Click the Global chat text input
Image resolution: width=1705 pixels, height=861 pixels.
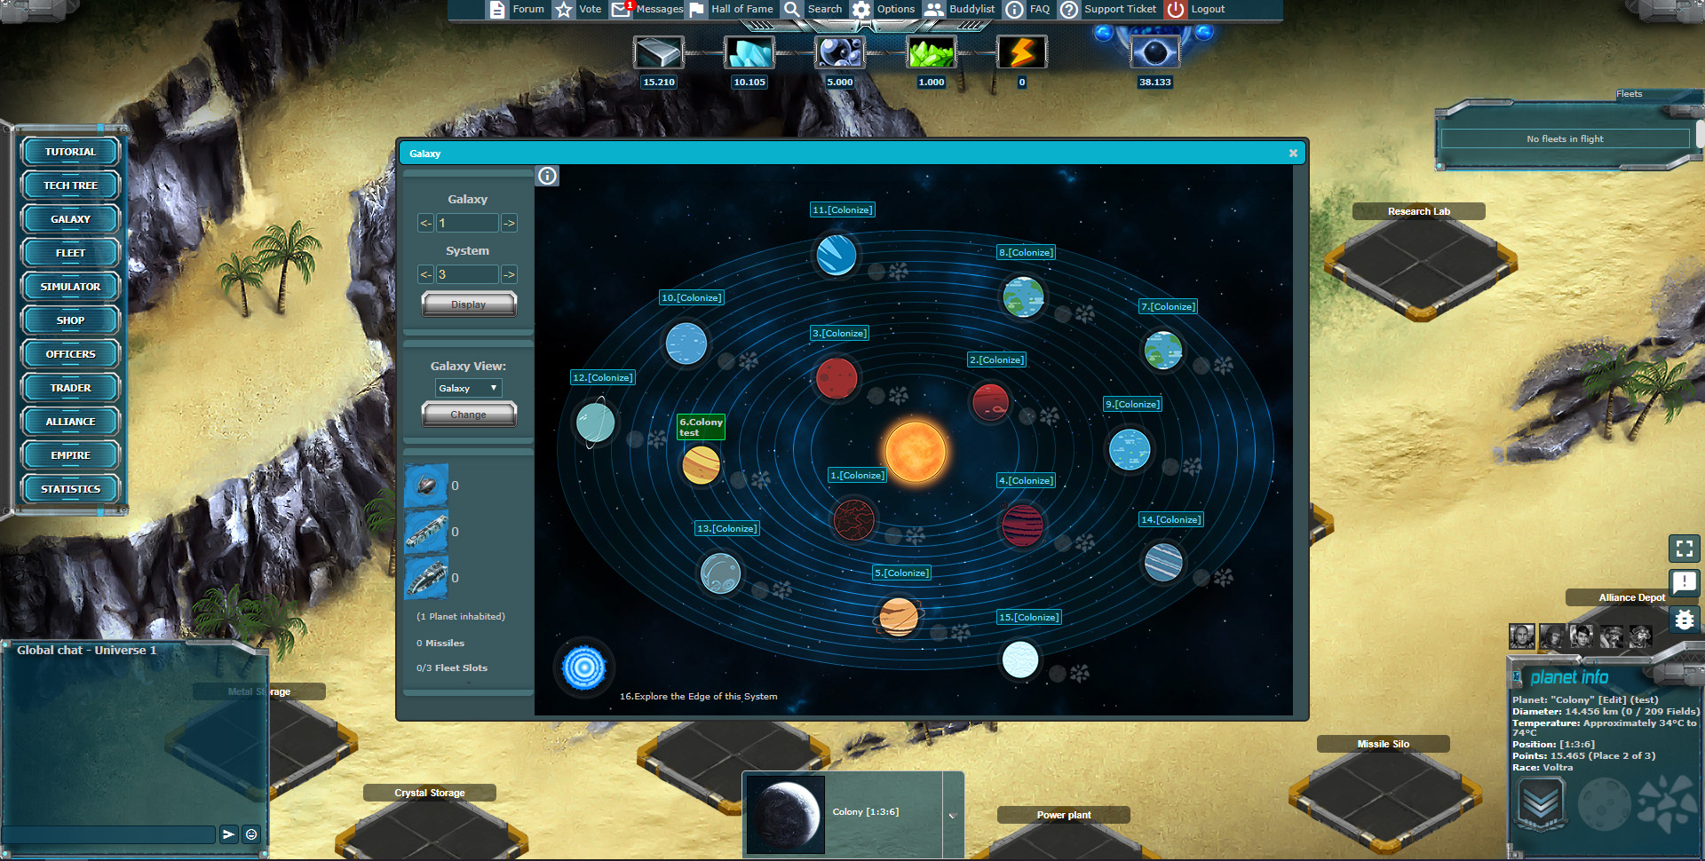108,834
